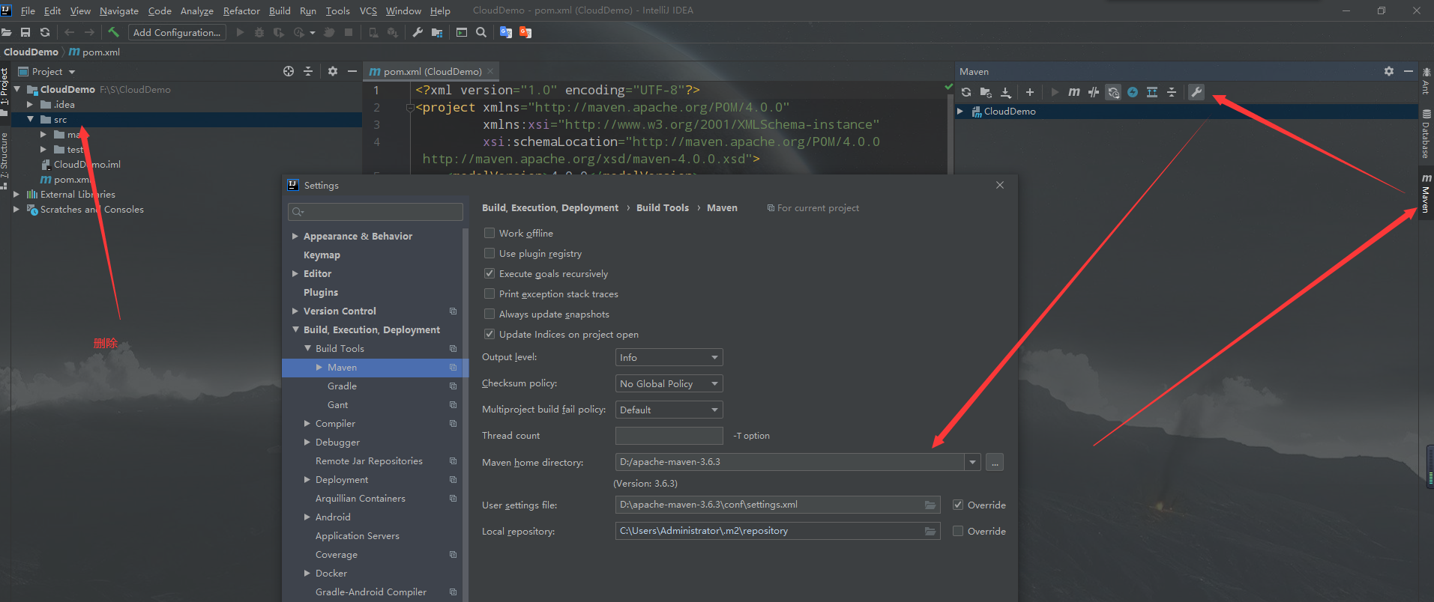Viewport: 1434px width, 602px height.
Task: Click the blue Google Translate icon
Action: coord(506,32)
